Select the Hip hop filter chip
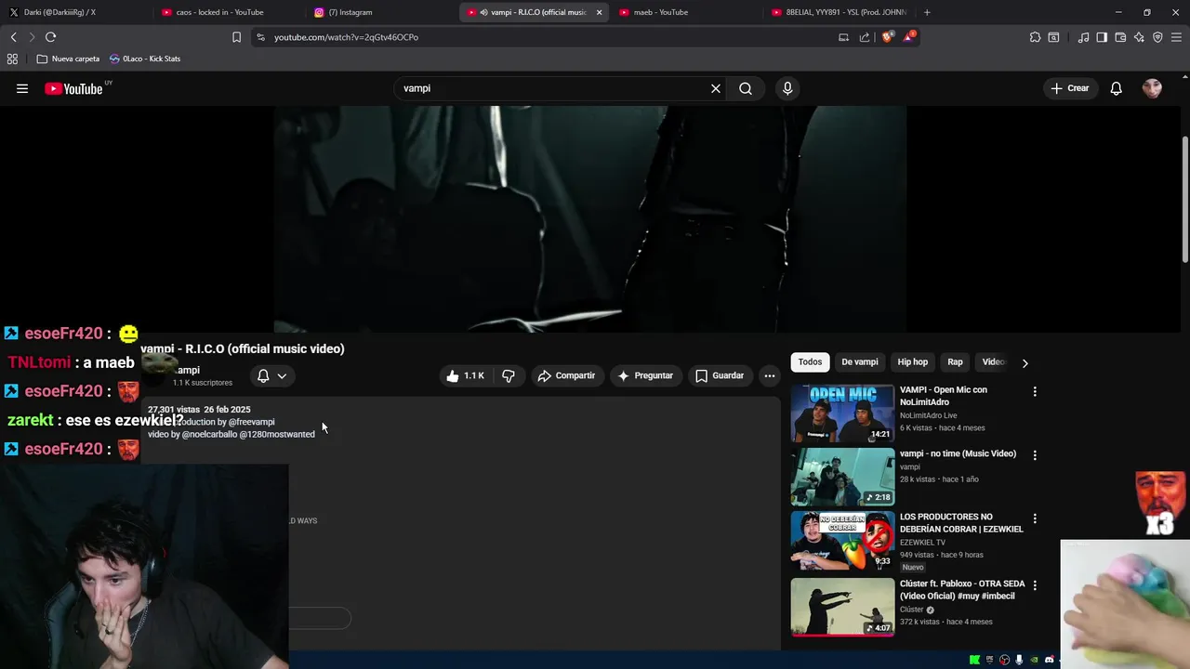This screenshot has height=669, width=1190. click(x=913, y=362)
